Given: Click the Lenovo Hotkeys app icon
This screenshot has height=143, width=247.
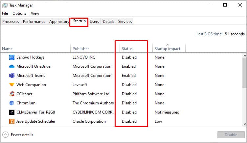Looking at the screenshot, I should tap(11, 57).
